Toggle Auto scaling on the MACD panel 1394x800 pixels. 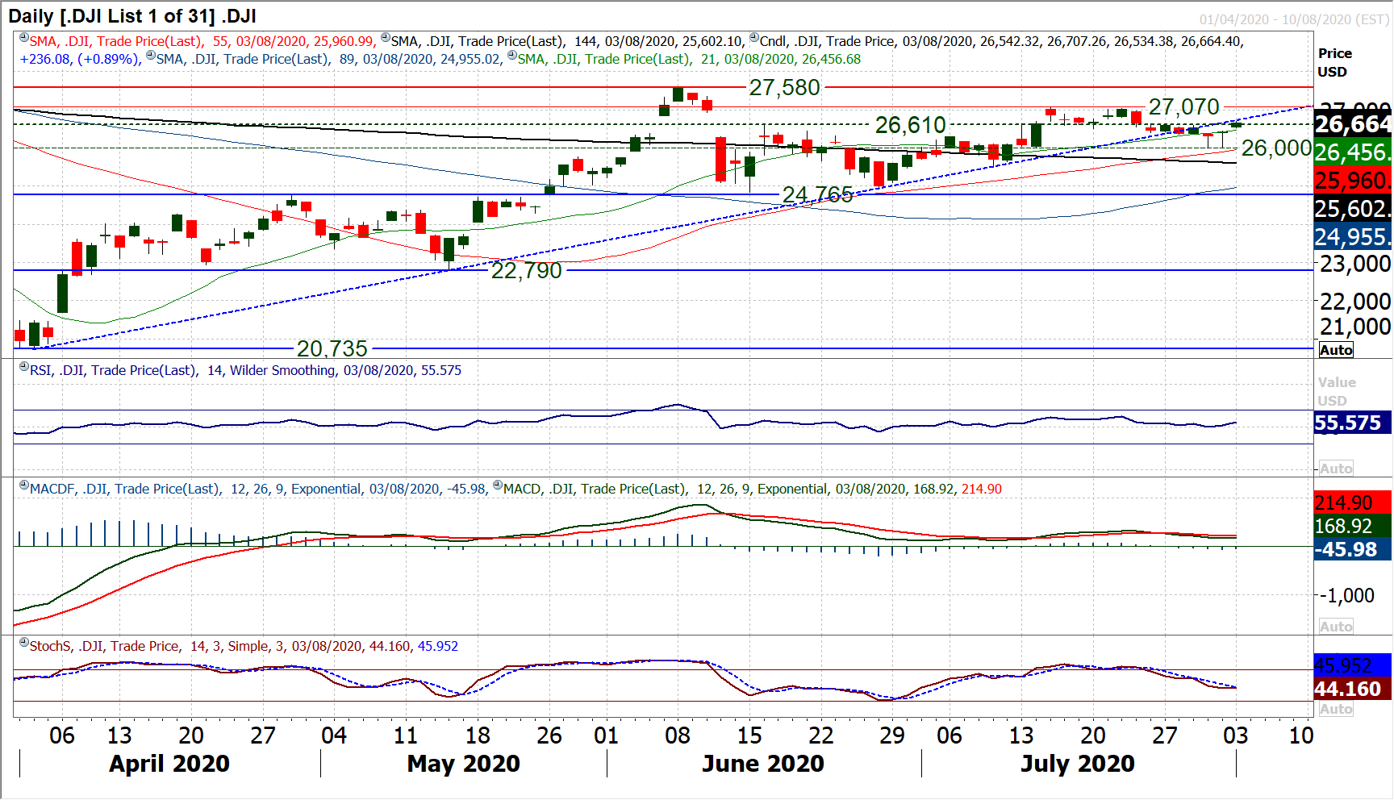click(1336, 627)
